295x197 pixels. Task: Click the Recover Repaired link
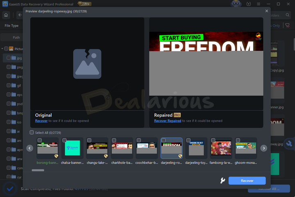coord(168,121)
